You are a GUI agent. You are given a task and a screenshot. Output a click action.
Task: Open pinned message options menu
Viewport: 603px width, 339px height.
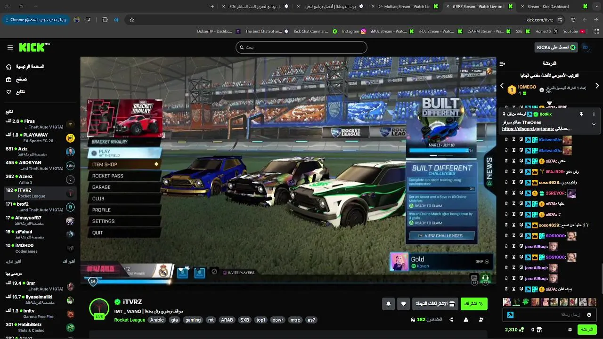click(594, 114)
